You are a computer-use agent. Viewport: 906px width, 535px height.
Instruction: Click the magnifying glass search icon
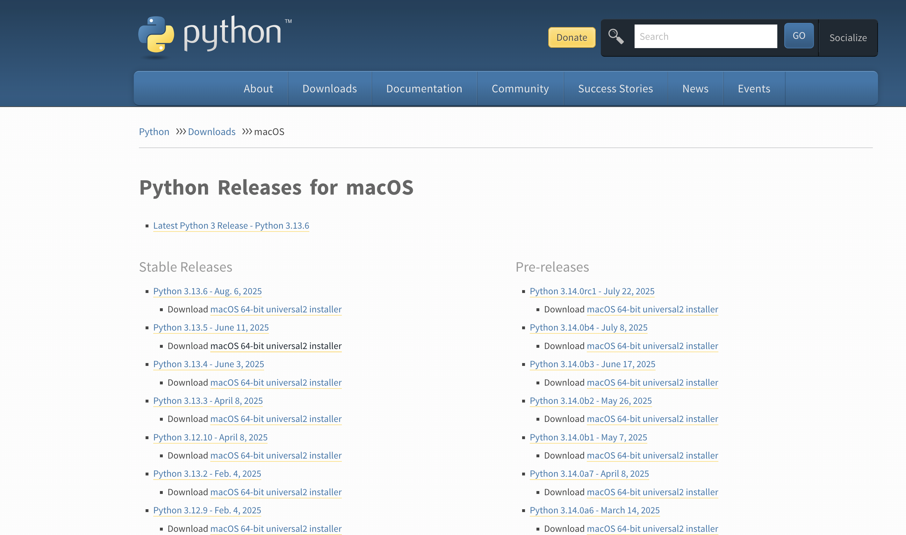616,36
